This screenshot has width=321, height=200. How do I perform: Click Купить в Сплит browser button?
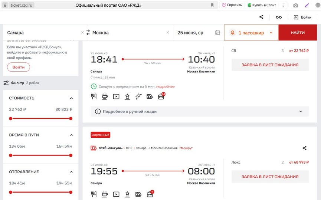(262, 5)
